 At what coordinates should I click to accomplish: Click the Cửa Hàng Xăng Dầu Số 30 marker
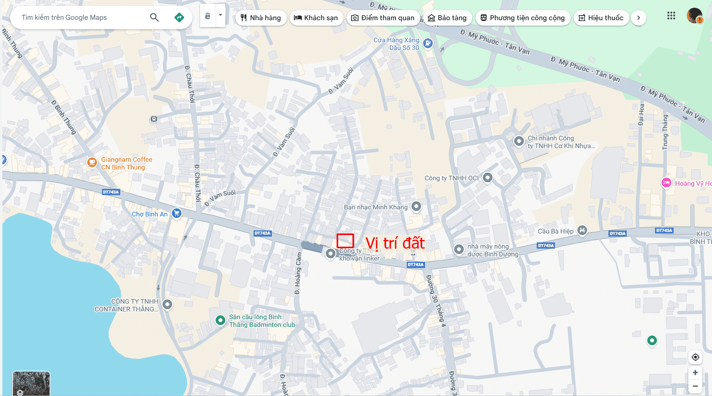[x=428, y=43]
